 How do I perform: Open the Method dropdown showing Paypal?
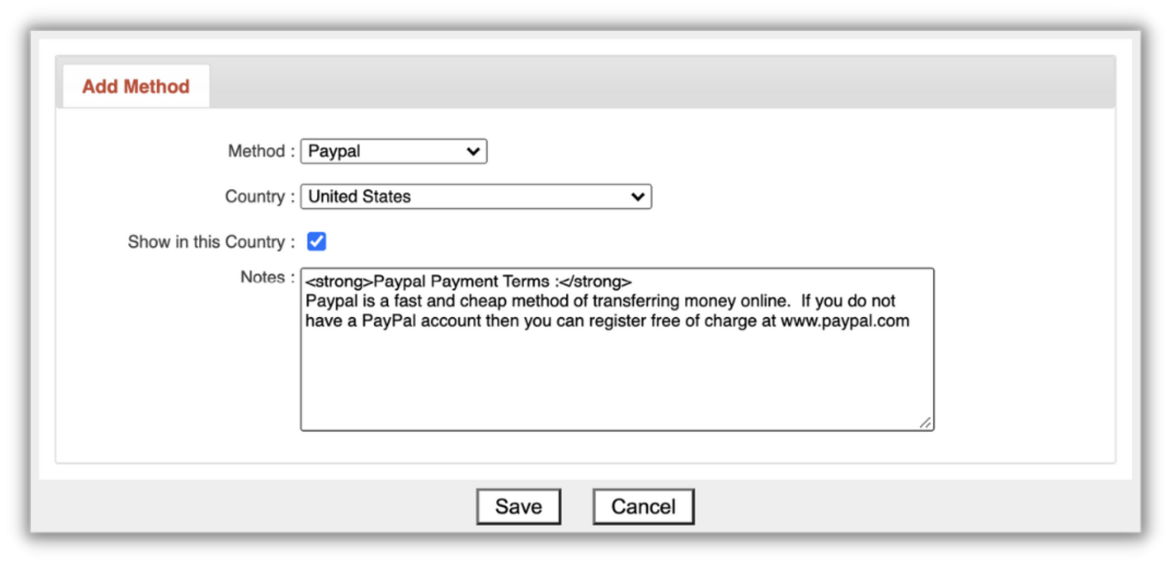click(394, 151)
